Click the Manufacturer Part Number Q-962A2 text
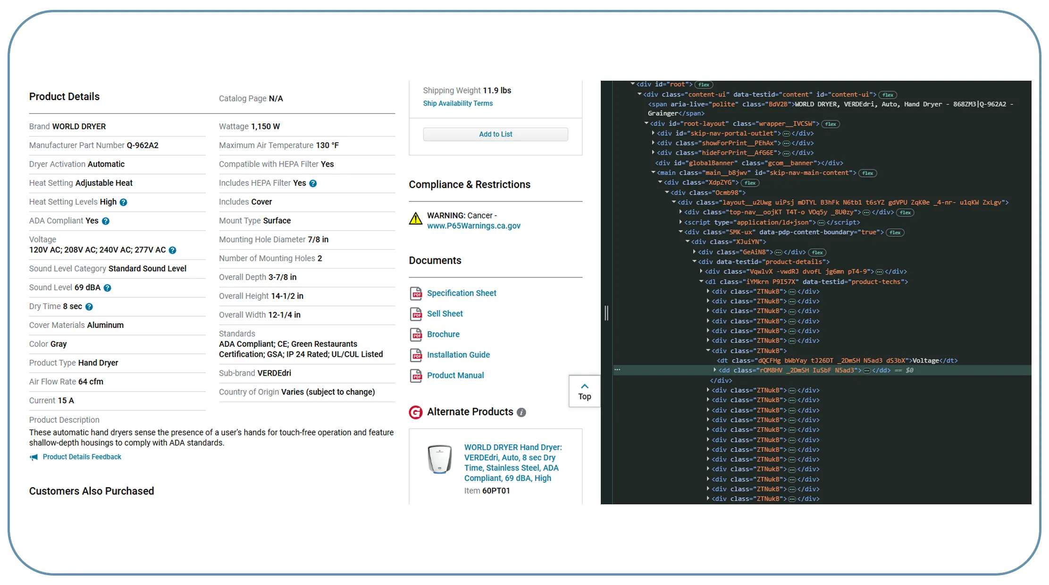Viewport: 1049px width, 585px height. point(94,145)
